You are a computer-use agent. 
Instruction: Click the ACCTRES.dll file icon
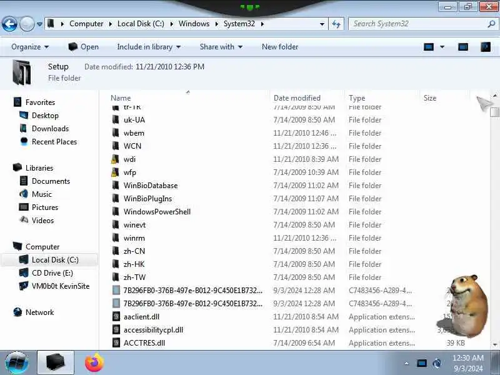coord(116,342)
